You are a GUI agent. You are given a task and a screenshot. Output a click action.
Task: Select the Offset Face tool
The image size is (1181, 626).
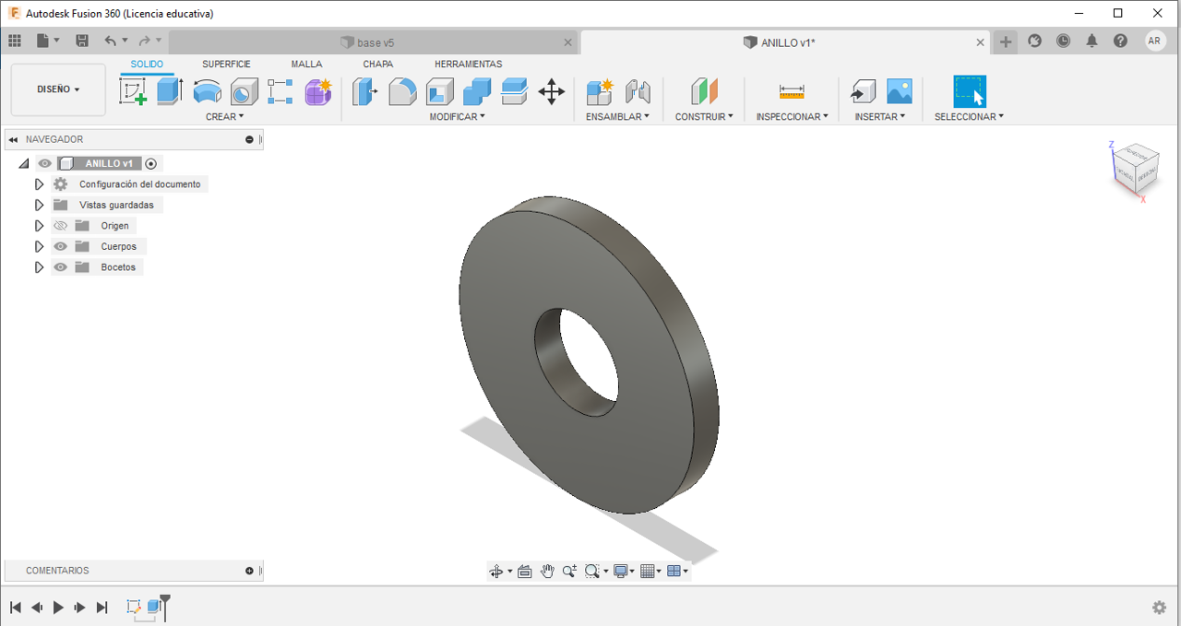pos(514,91)
